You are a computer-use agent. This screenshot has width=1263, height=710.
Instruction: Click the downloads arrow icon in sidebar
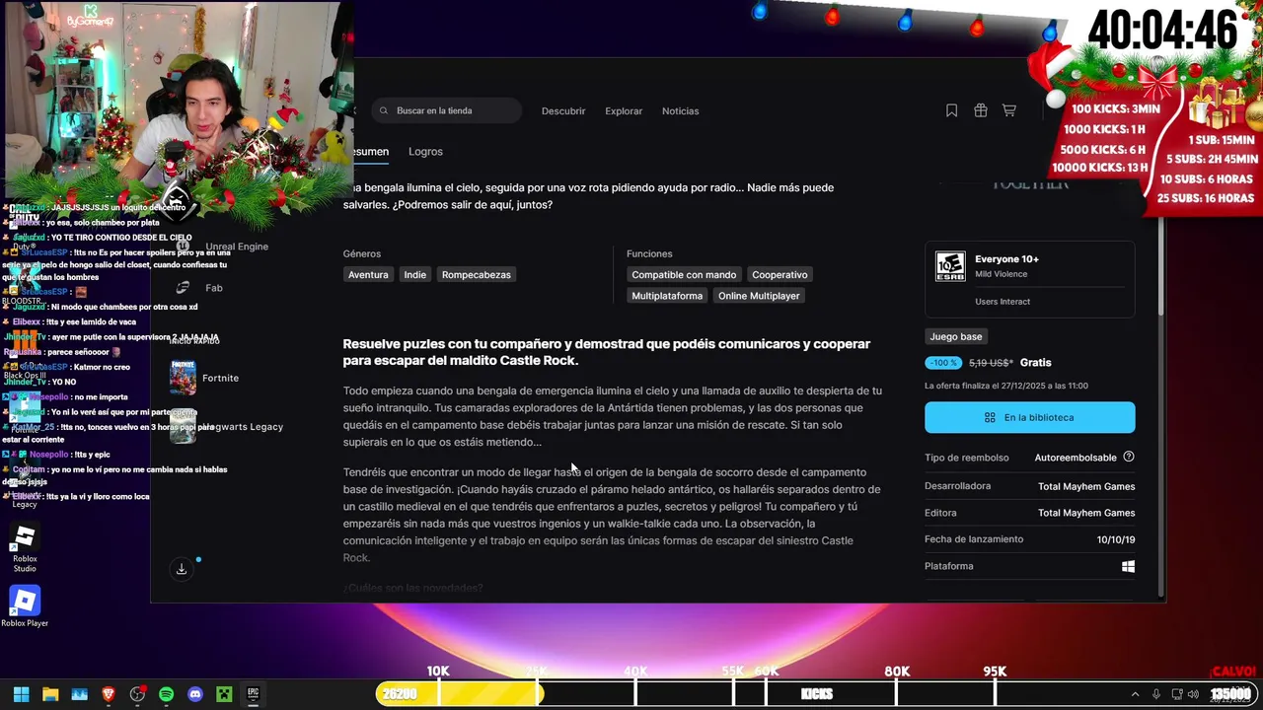point(182,569)
